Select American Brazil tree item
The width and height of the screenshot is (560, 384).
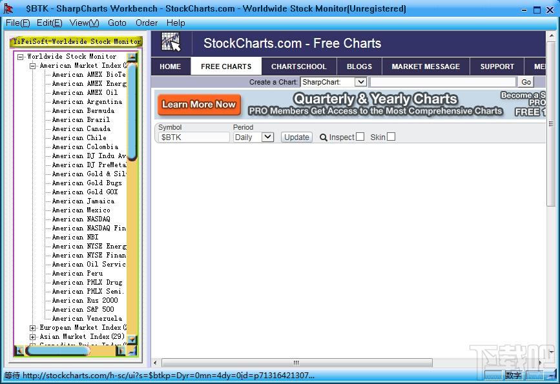click(x=81, y=119)
